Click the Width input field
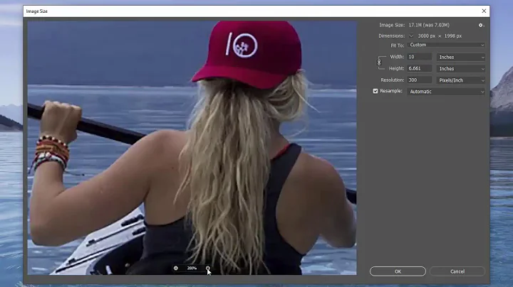The image size is (513, 287). (x=420, y=57)
